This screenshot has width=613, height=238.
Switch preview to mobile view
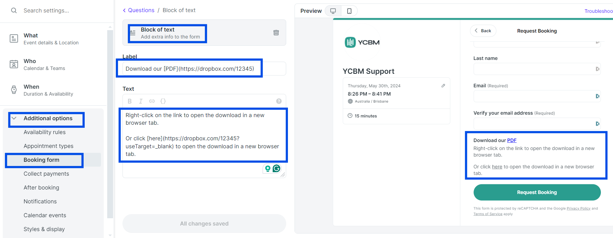(x=349, y=11)
